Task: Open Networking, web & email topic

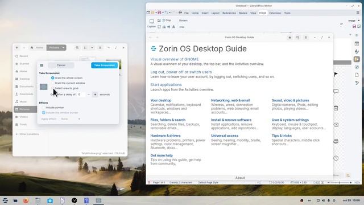Action: click(230, 100)
